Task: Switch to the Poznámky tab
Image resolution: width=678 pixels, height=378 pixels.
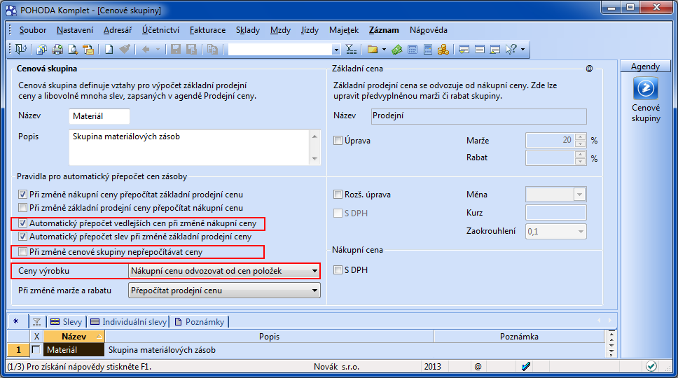Action: pyautogui.click(x=200, y=322)
